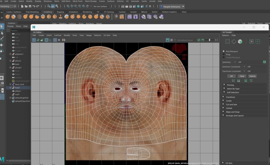Select the UV shell selection cube icon

(x=240, y=42)
